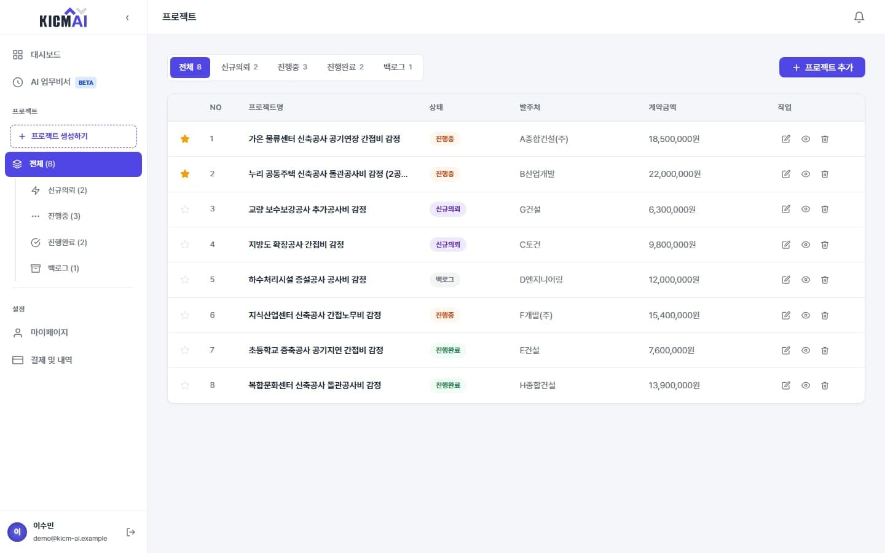This screenshot has width=885, height=553.
Task: Switch to the 진행중 3 tab
Action: point(293,67)
